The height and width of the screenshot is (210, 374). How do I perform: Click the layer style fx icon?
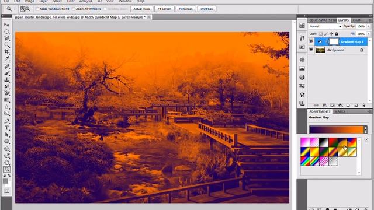(x=324, y=105)
